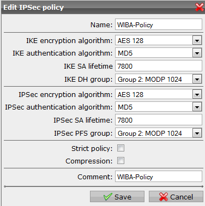This screenshot has height=206, width=205.
Task: Enable the Strict policy checkbox
Action: point(120,148)
